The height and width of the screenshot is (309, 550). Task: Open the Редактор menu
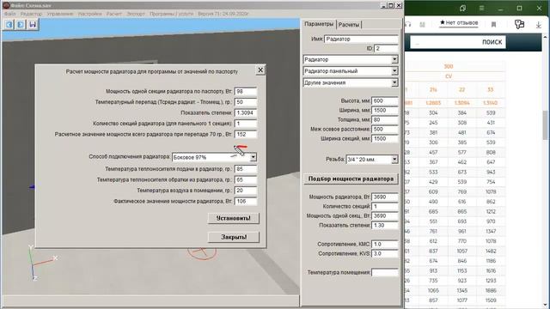31,14
